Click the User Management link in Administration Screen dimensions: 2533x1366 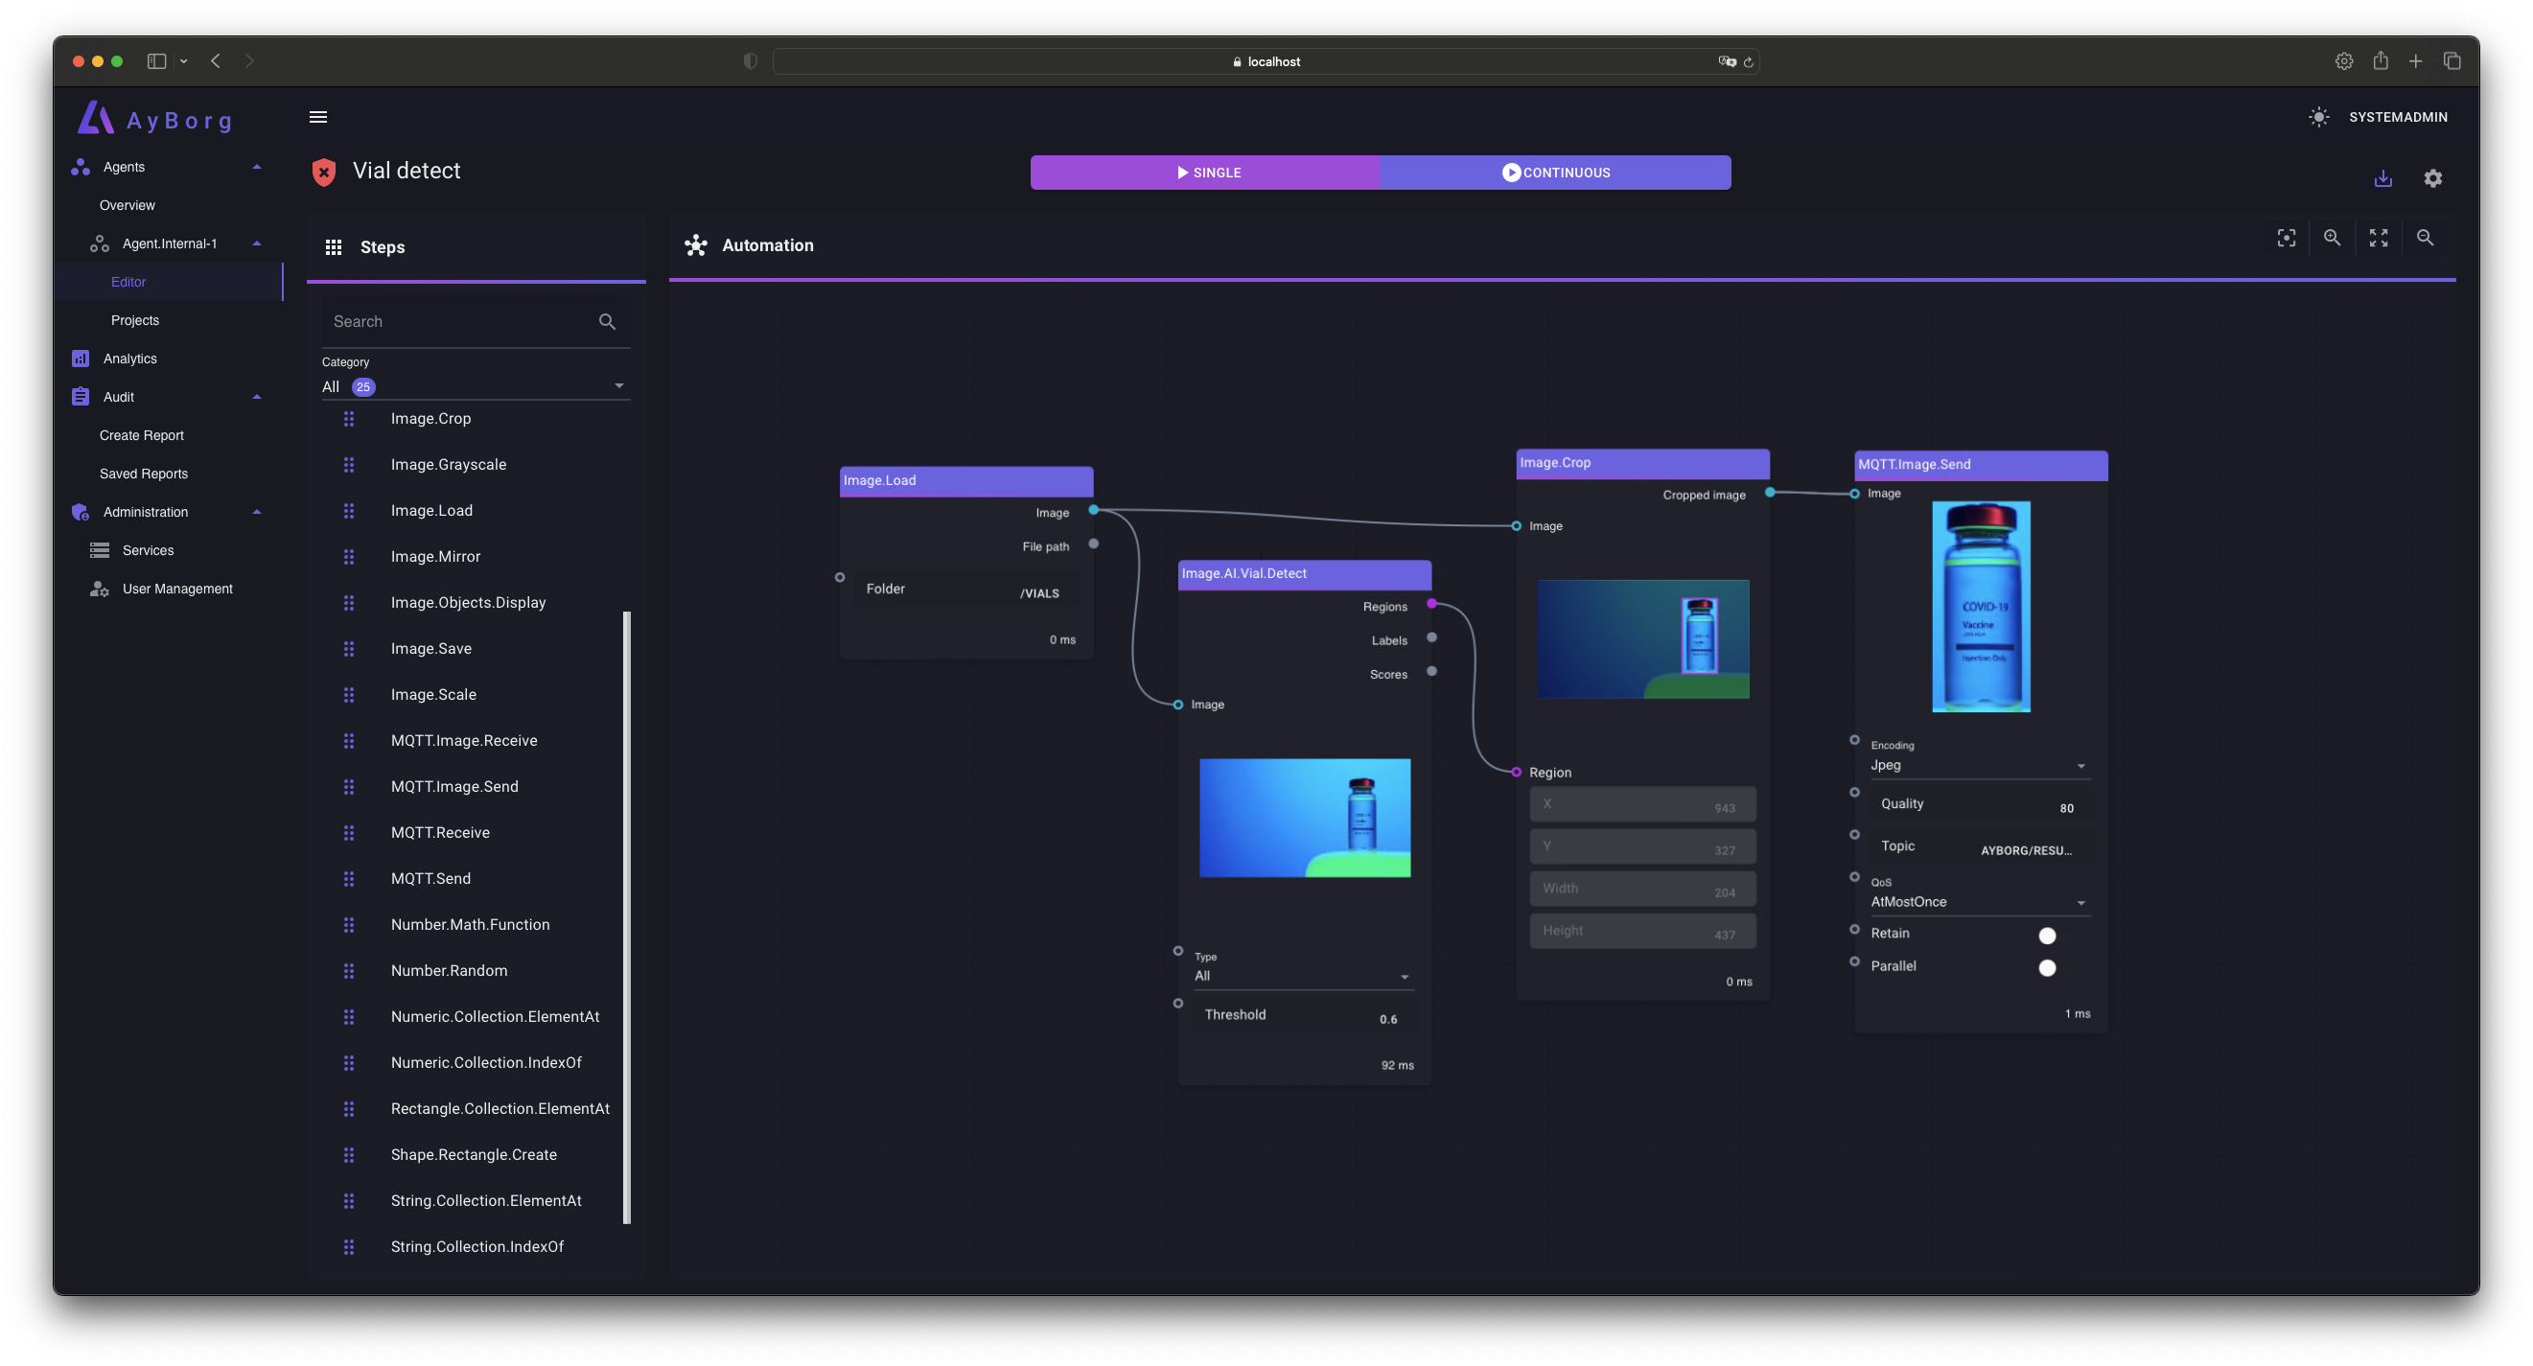[176, 589]
